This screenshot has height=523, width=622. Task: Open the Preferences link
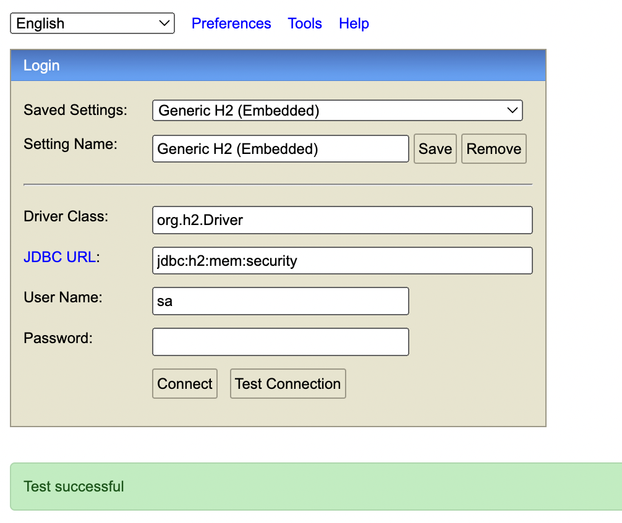231,23
